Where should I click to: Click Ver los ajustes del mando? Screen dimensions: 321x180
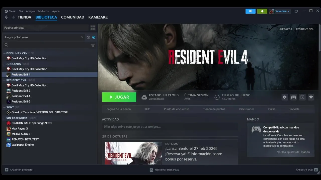point(293,152)
